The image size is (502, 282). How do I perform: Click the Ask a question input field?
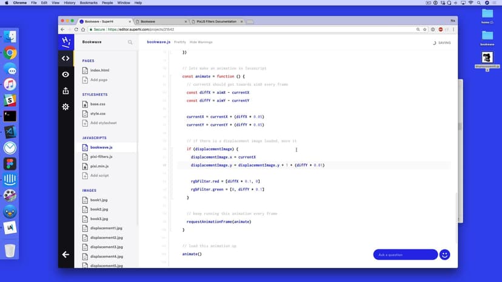pyautogui.click(x=404, y=255)
